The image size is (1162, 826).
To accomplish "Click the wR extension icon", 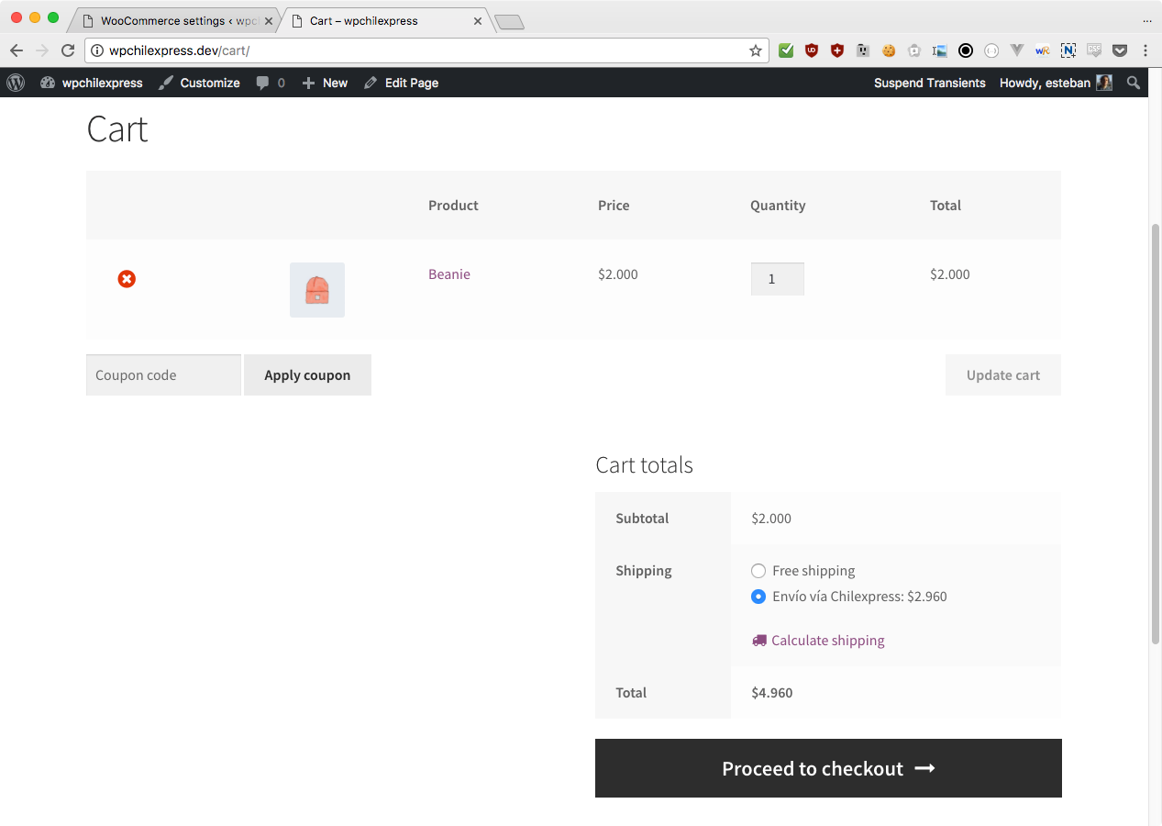I will pos(1043,50).
